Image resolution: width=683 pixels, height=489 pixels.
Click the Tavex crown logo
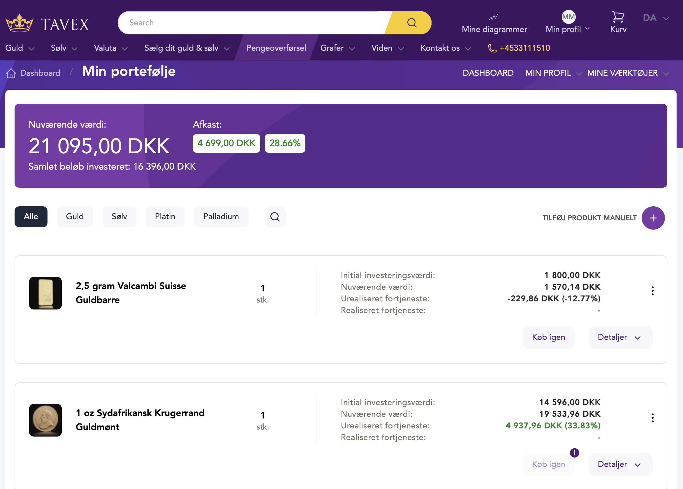(19, 22)
